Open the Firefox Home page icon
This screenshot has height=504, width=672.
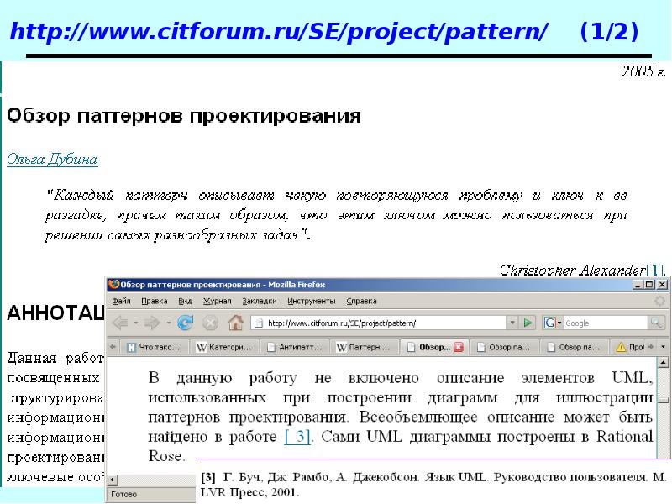(238, 322)
